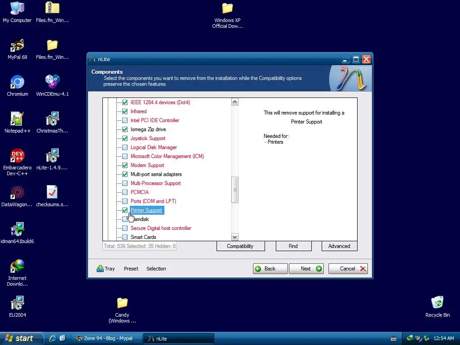Open the Tray icon in nLite
The height and width of the screenshot is (345, 460).
click(106, 269)
